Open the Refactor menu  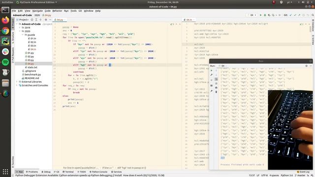pos(57,11)
